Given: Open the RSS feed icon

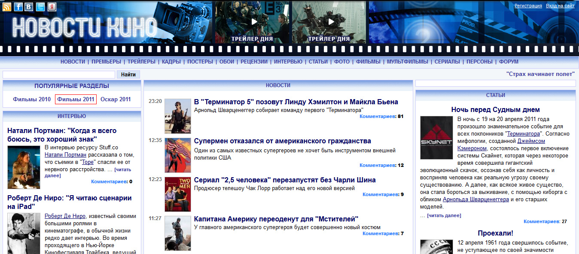Looking at the screenshot, I should click(x=7, y=6).
